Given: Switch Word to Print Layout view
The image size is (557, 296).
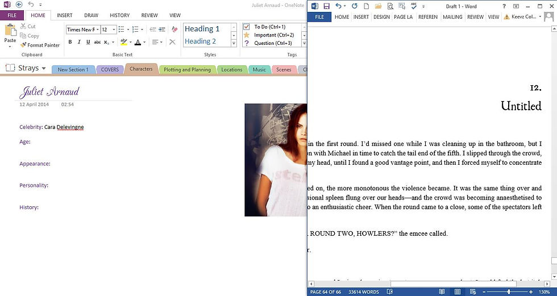Looking at the screenshot, I should tap(458, 292).
